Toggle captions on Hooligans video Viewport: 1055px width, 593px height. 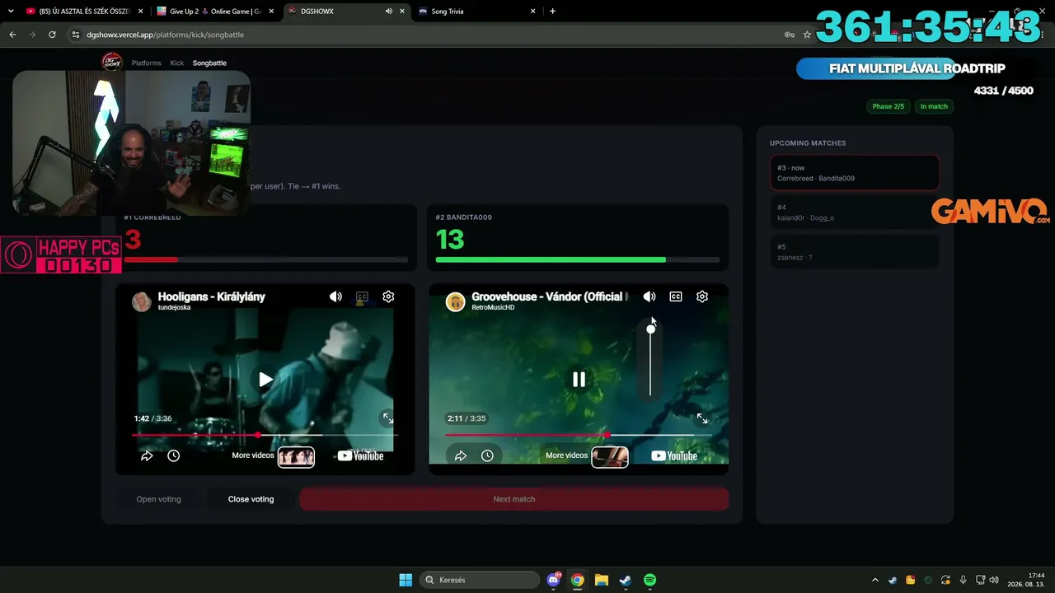coord(362,296)
